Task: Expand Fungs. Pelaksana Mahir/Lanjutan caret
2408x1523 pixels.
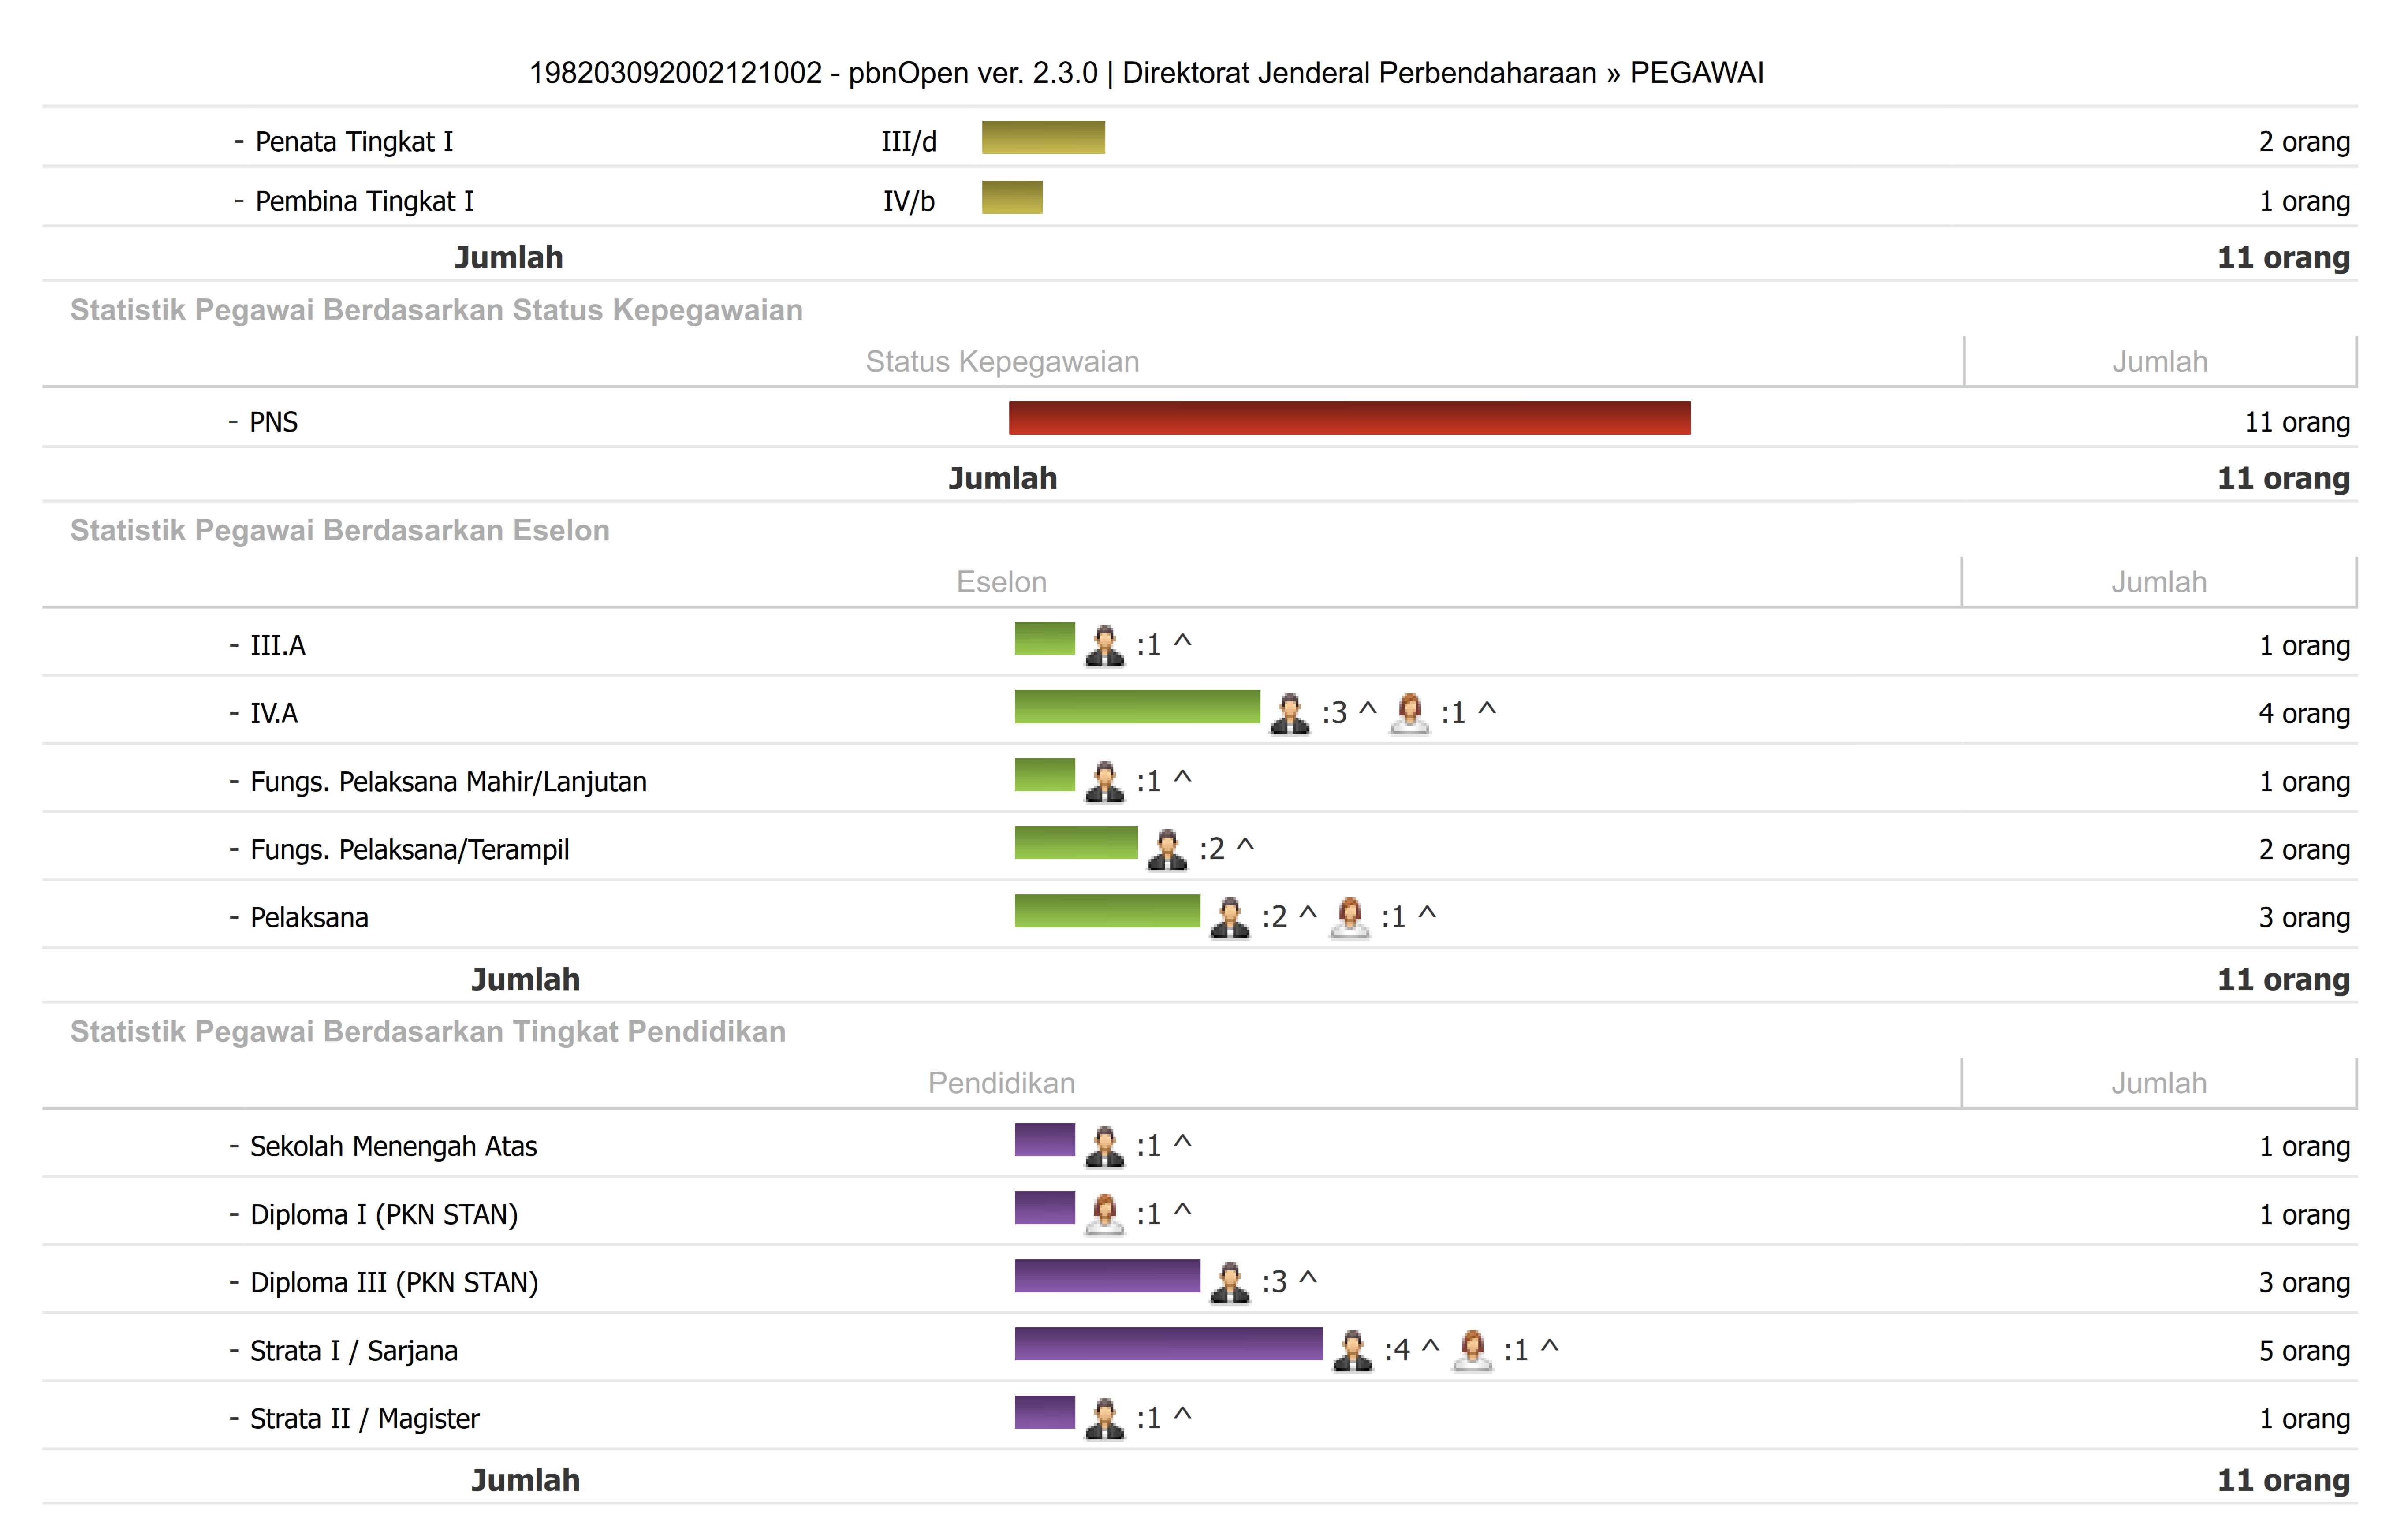Action: point(1183,779)
